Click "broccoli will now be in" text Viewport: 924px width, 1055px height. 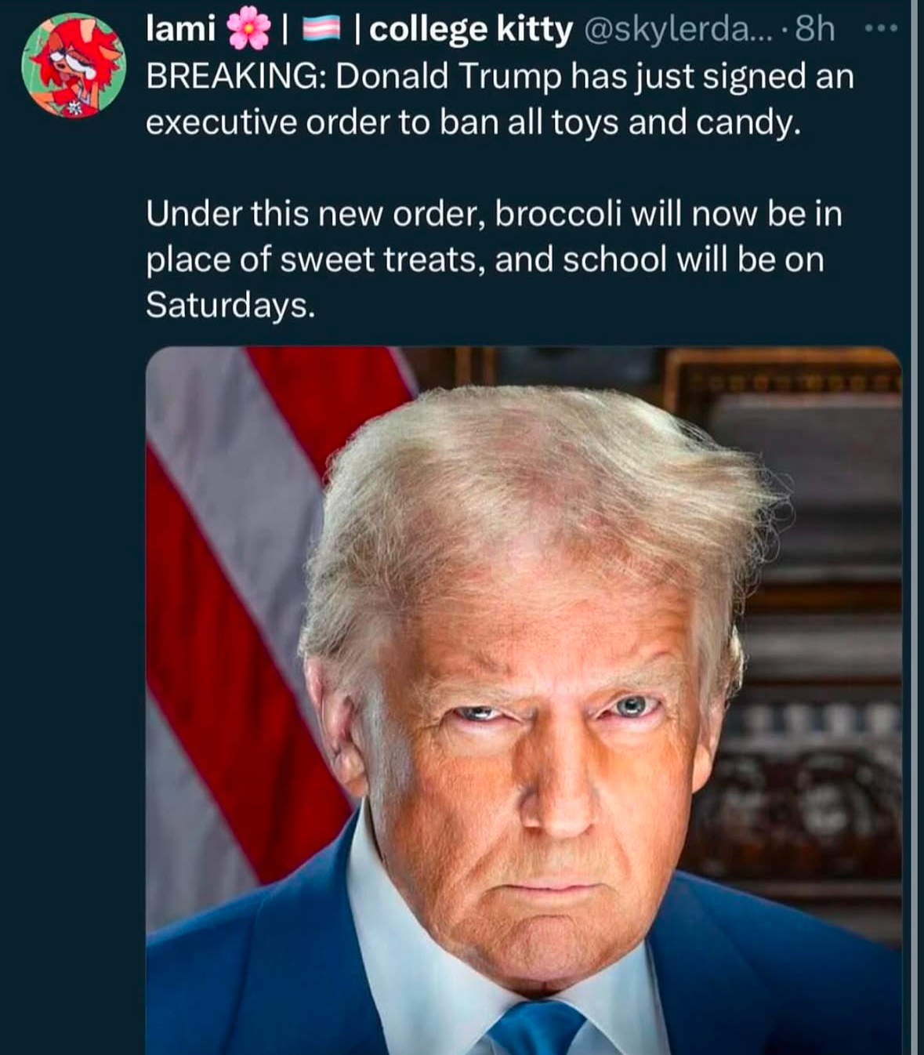click(x=669, y=214)
